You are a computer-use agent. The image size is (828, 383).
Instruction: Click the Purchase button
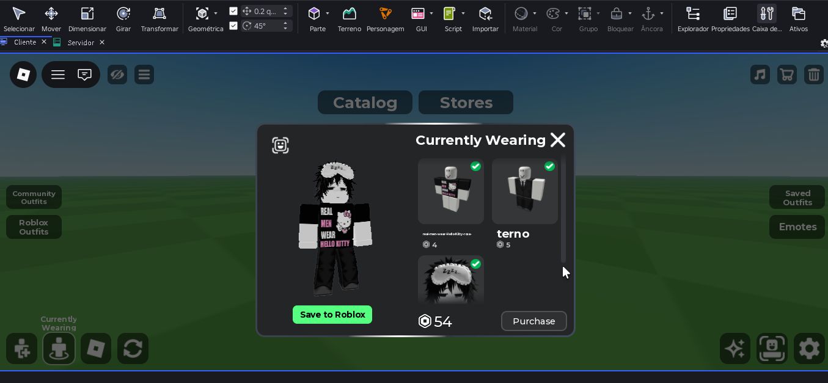tap(534, 321)
